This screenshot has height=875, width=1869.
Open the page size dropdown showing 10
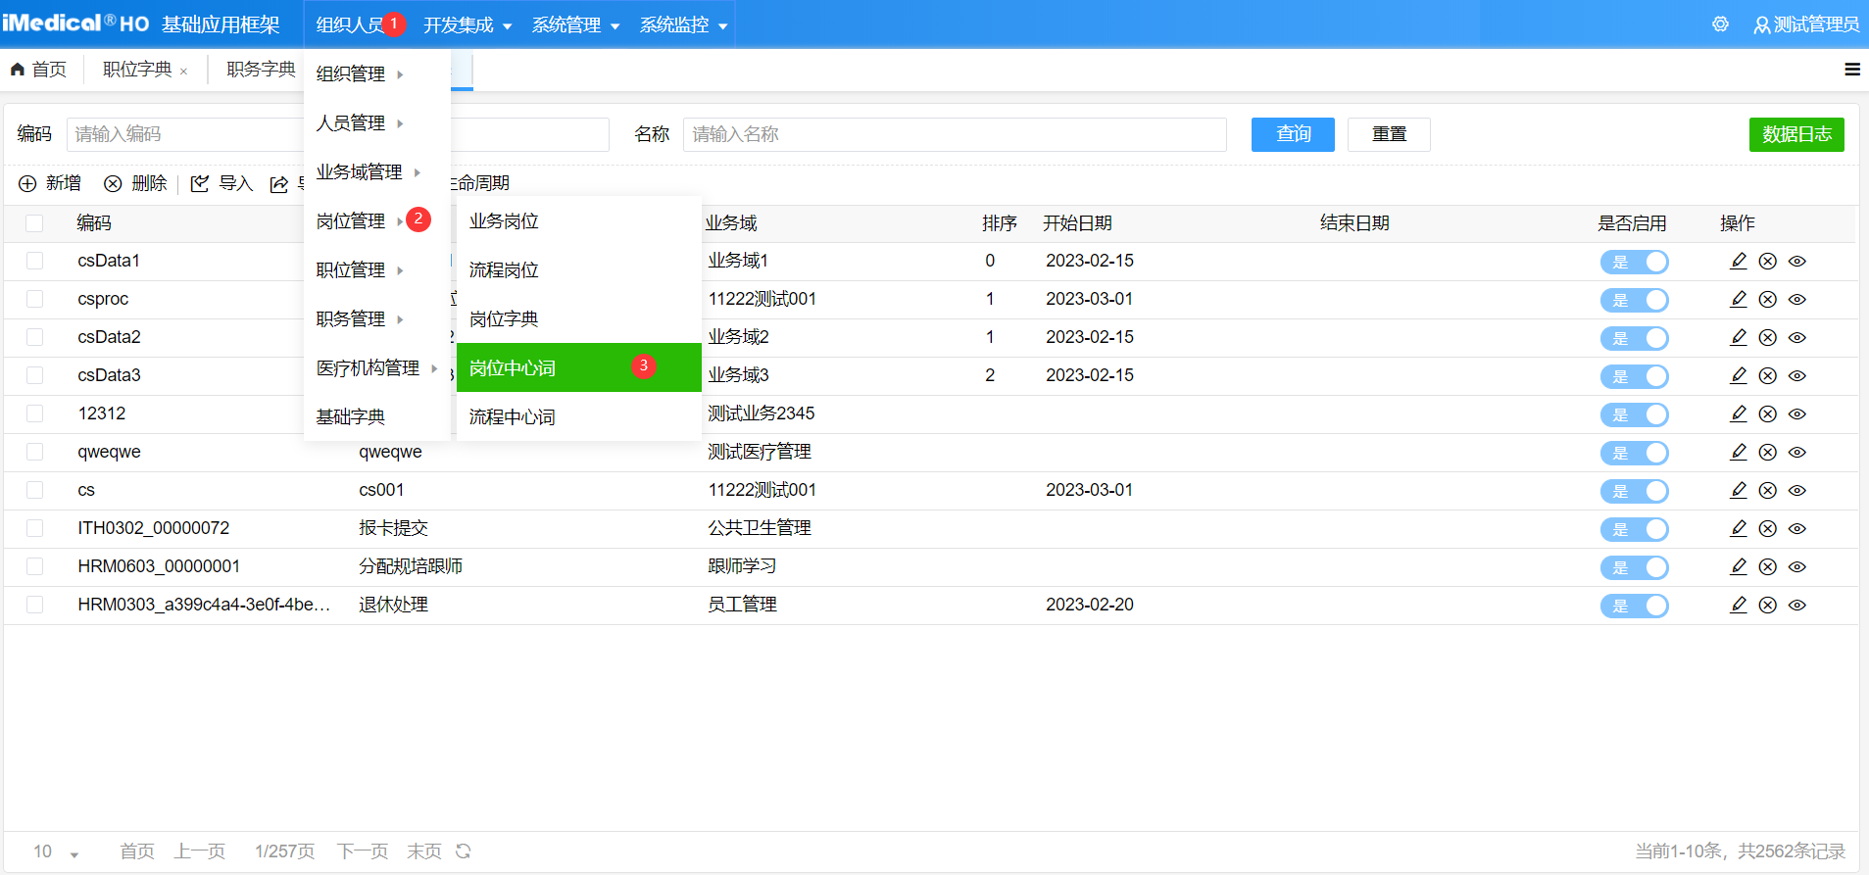coord(55,851)
